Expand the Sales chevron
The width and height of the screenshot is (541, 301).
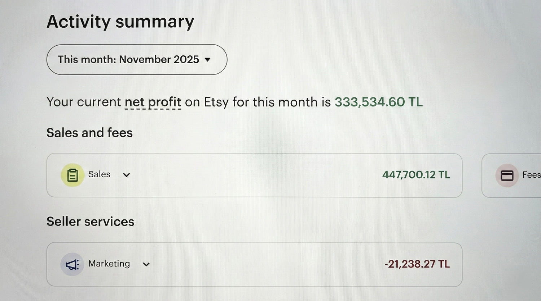tap(126, 175)
